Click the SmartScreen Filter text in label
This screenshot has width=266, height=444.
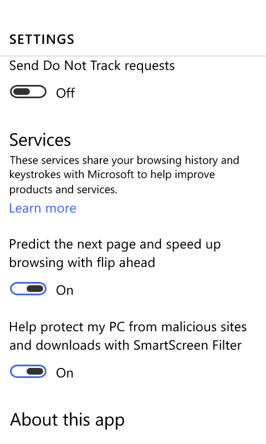tap(187, 345)
